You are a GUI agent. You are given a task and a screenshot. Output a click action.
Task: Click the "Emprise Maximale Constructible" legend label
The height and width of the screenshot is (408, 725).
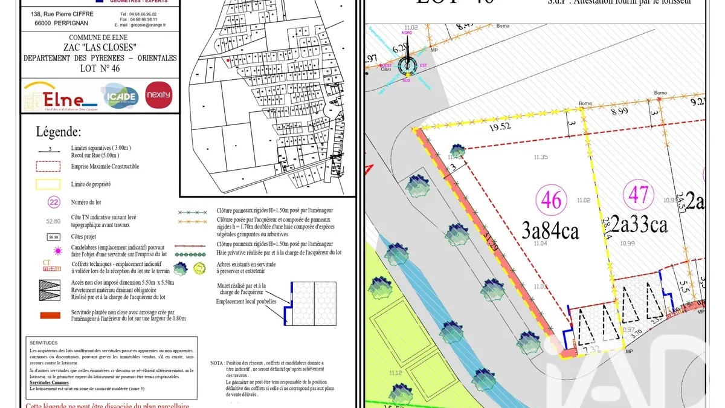(x=105, y=166)
